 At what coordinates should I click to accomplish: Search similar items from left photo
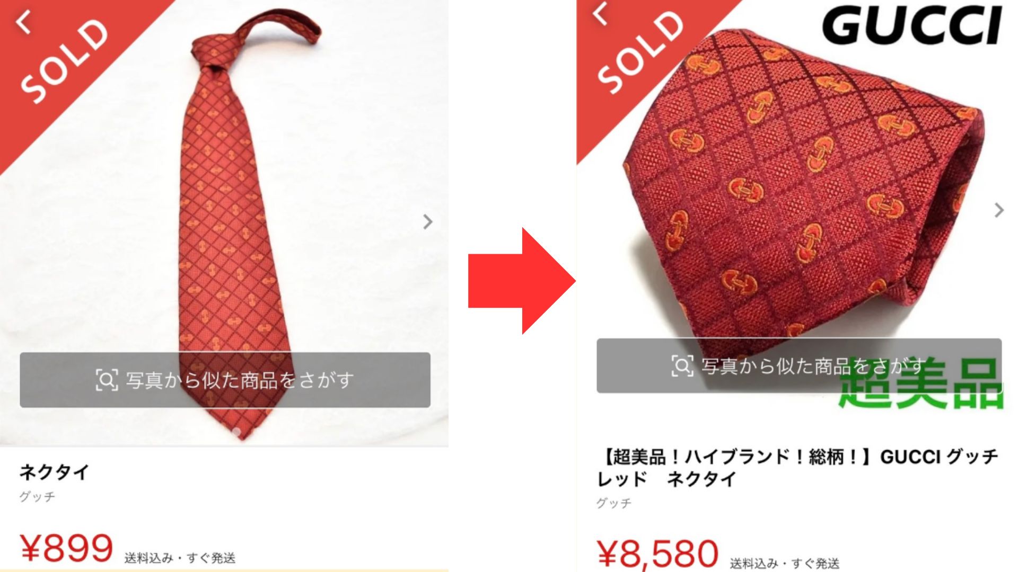[225, 380]
